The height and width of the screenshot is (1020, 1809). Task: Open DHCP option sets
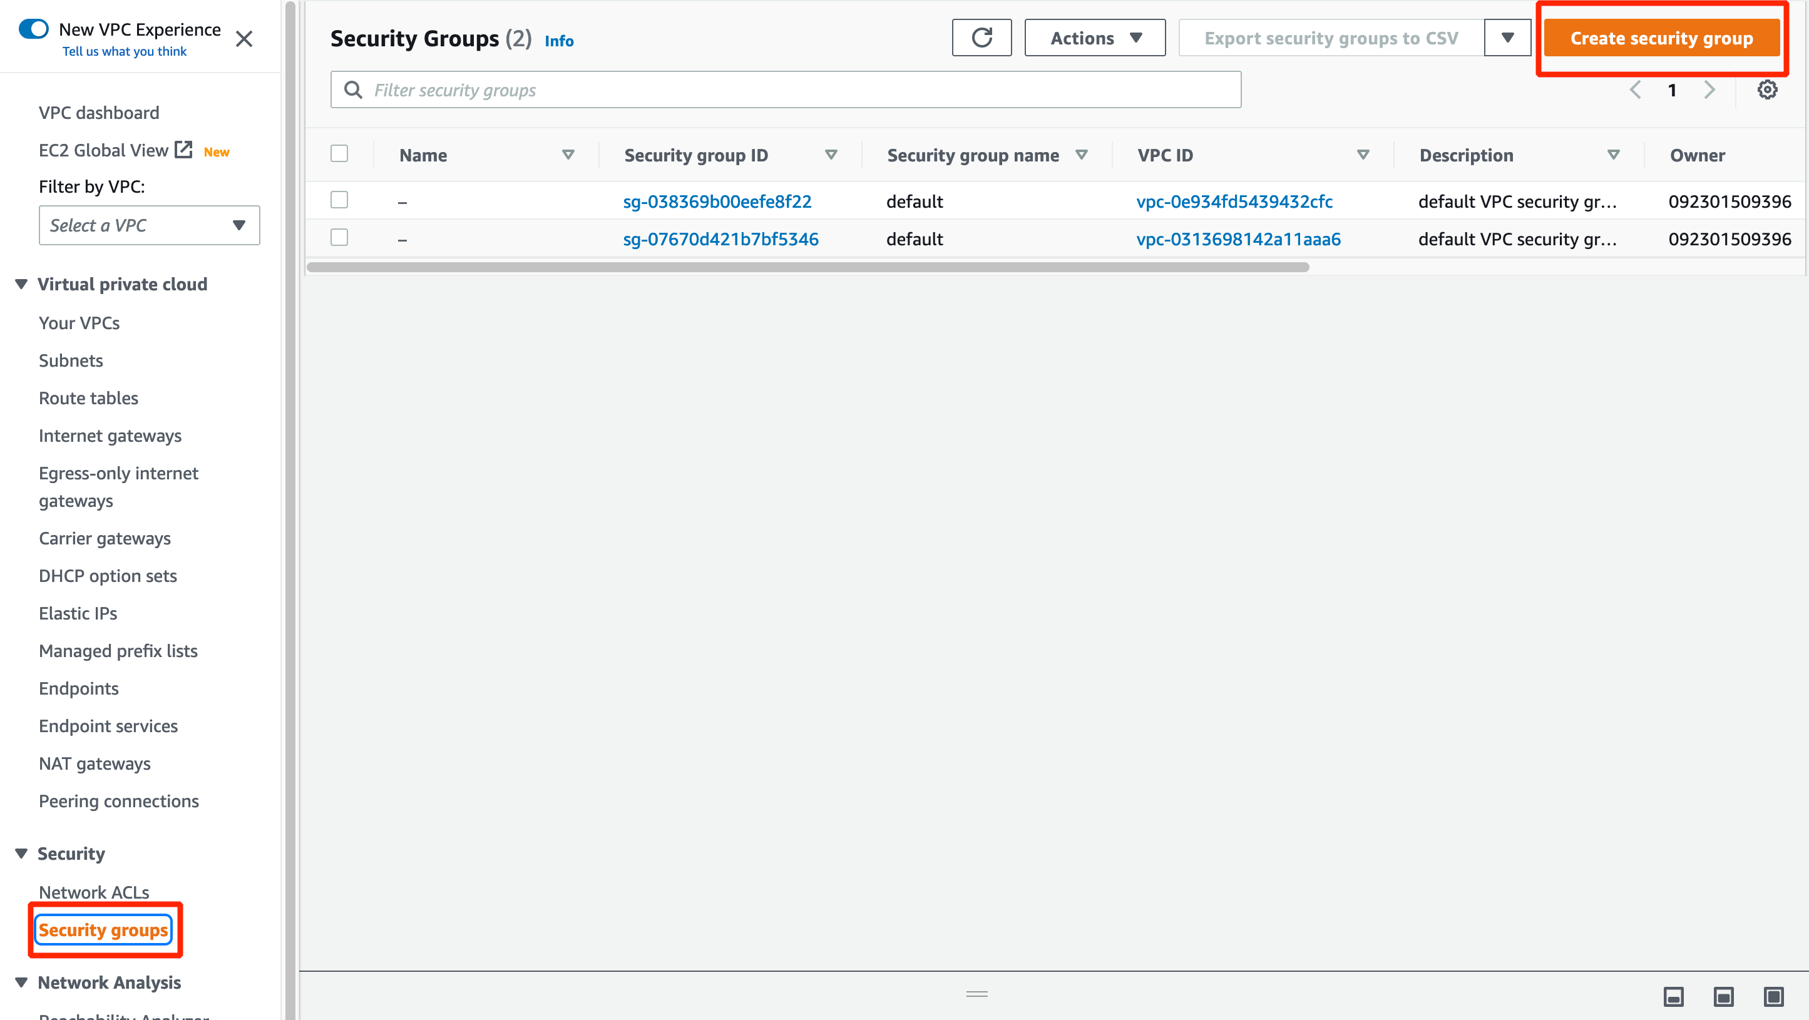point(108,576)
